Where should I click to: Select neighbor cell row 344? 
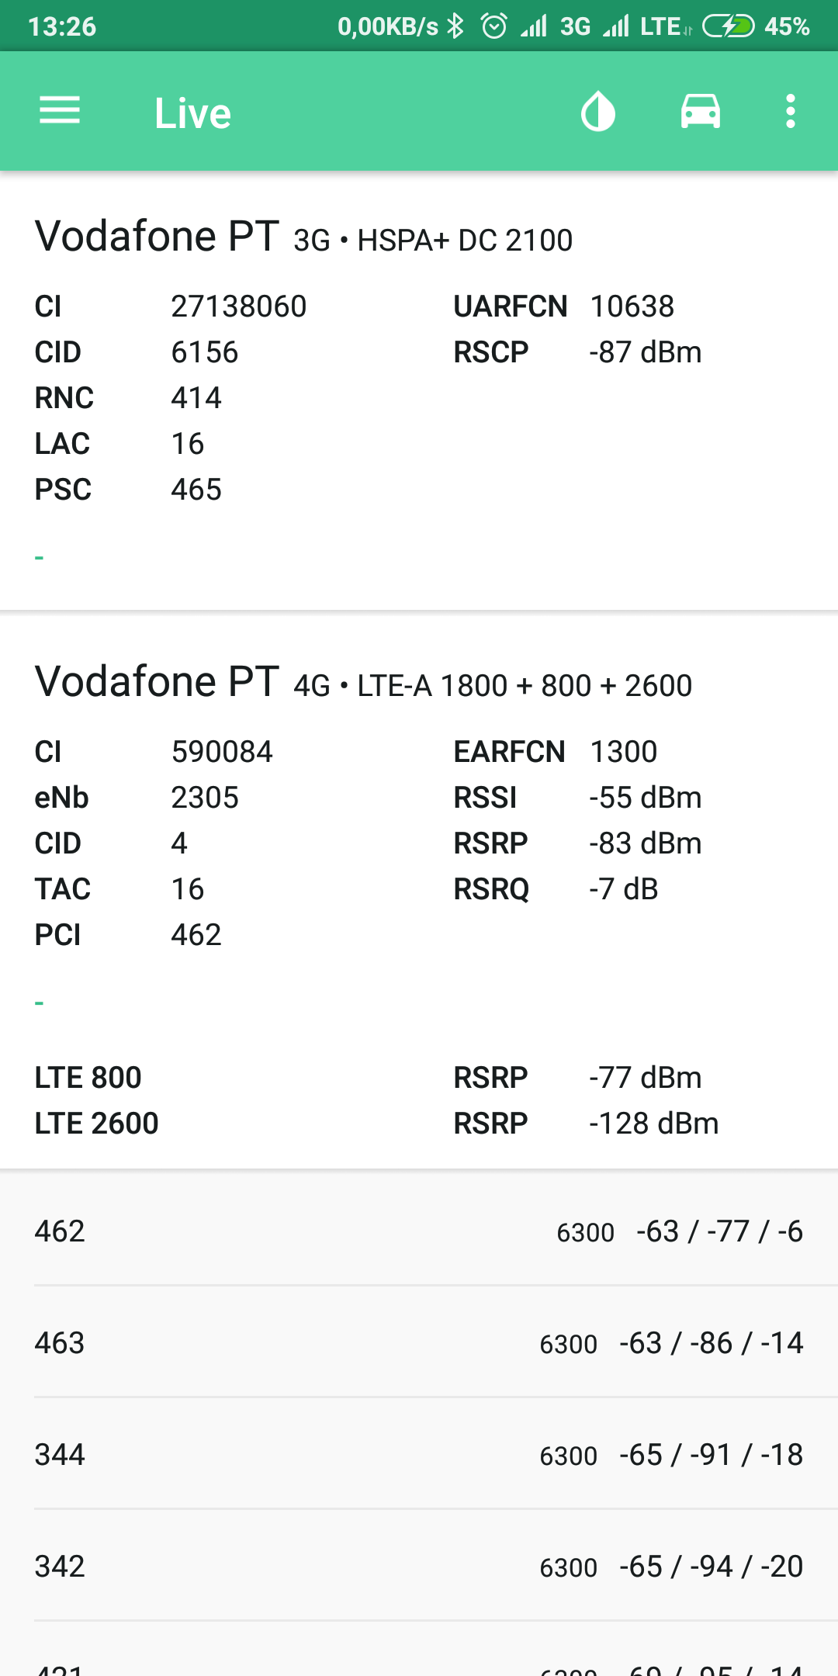pyautogui.click(x=419, y=1454)
